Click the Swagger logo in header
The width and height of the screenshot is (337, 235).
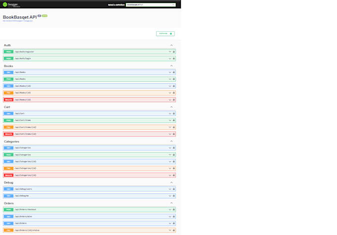click(11, 4)
